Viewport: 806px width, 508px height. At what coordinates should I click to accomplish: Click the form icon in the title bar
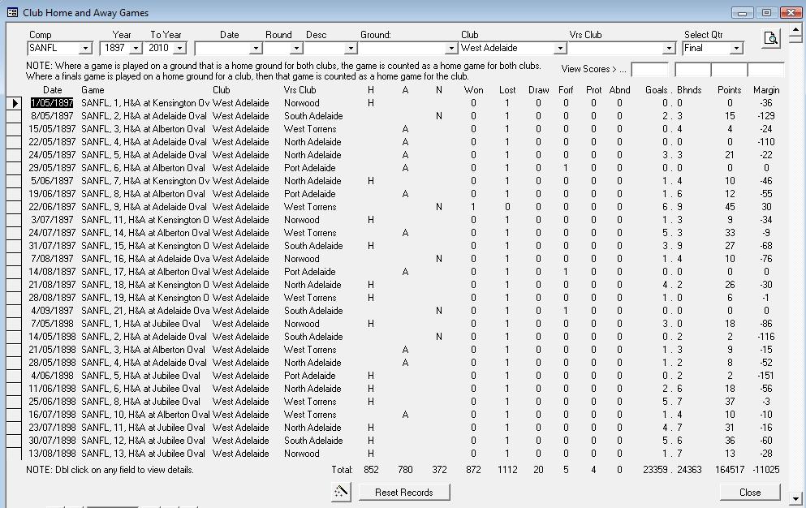pyautogui.click(x=12, y=12)
